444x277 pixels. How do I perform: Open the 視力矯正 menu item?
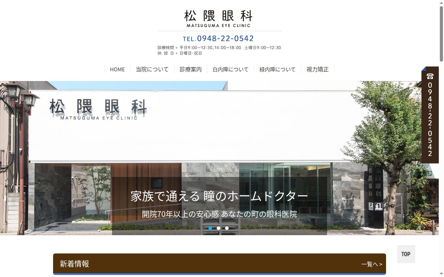click(x=317, y=69)
